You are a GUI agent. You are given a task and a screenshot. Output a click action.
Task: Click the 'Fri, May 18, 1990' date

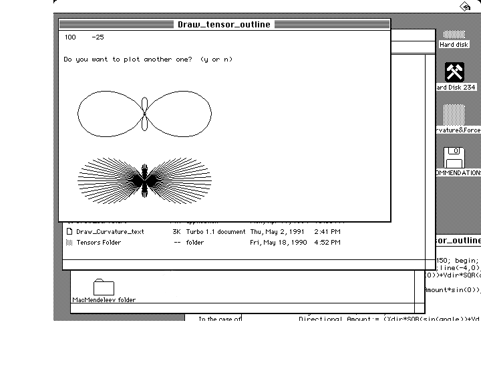point(278,243)
